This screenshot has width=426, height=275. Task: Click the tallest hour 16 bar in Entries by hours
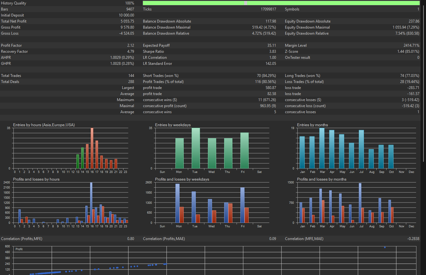click(x=92, y=148)
